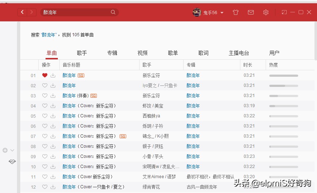The height and width of the screenshot is (193, 317).
Task: Download song 06 by 烁玥 / 子衿
Action: click(x=53, y=126)
